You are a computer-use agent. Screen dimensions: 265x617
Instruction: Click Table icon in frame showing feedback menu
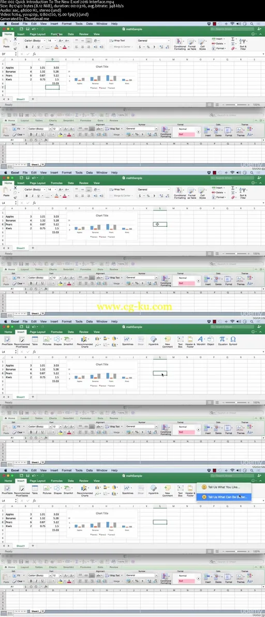35,489
